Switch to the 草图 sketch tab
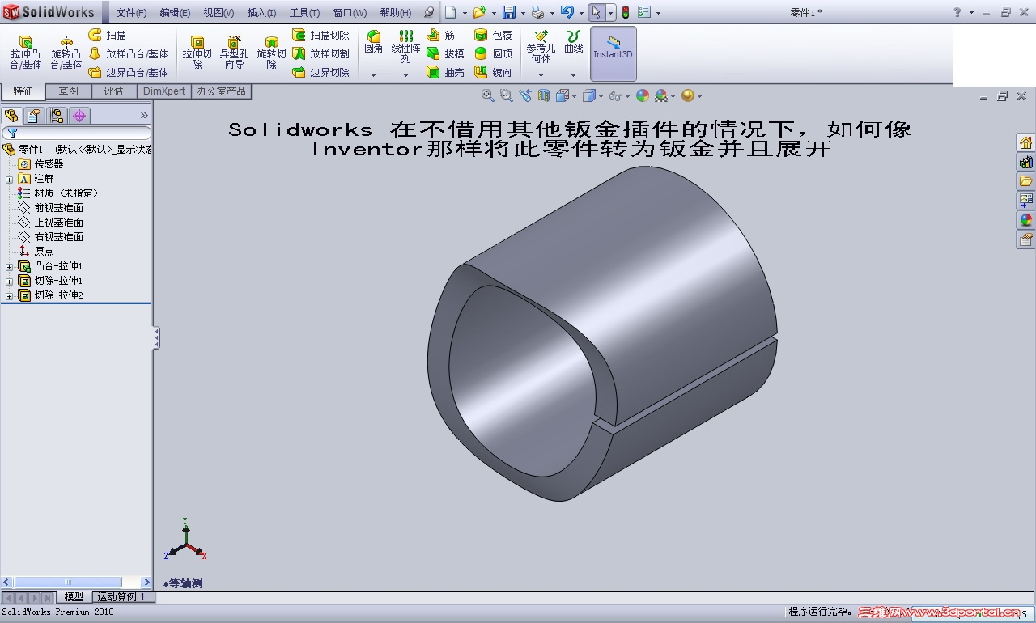This screenshot has height=623, width=1036. 69,91
